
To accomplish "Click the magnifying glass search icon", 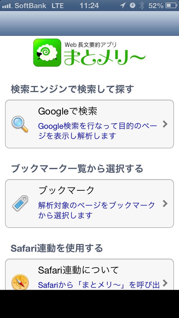I will [20, 124].
